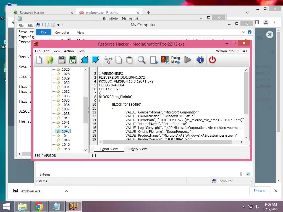Open the Edit menu in Resource Hacker
Image resolution: width=283 pixels, height=212 pixels.
[46, 51]
